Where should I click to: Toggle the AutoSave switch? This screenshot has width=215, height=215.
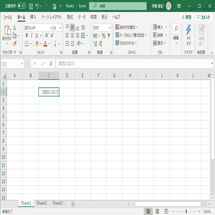(22, 6)
